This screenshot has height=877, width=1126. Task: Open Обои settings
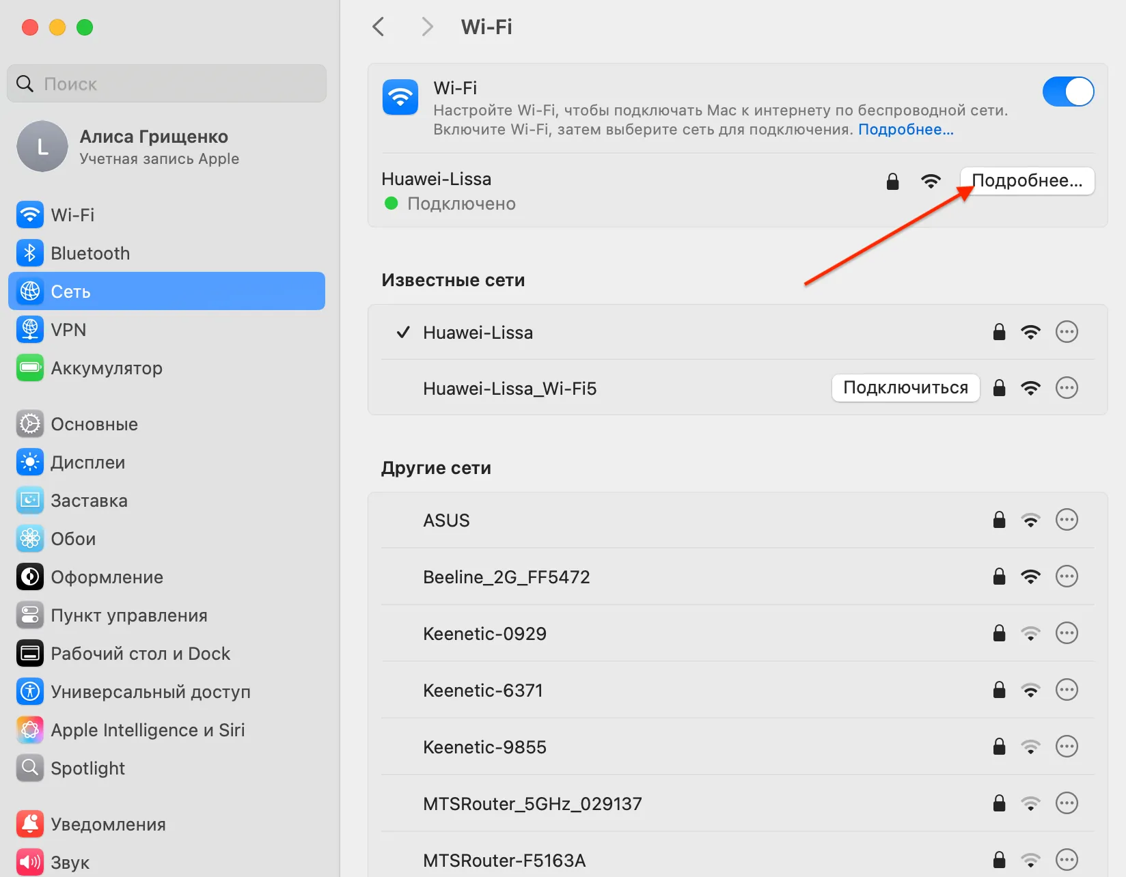tap(167, 539)
